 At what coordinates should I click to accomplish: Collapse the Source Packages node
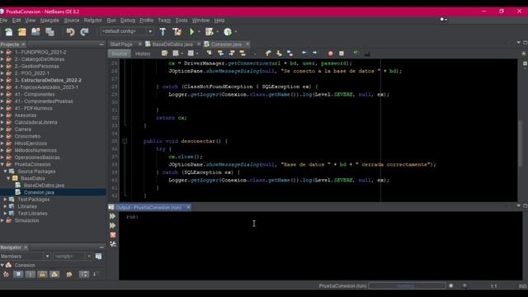tap(6, 172)
